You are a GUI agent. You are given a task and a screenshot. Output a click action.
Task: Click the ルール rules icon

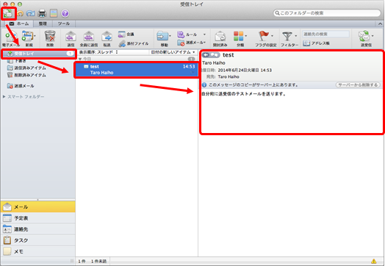coord(181,35)
